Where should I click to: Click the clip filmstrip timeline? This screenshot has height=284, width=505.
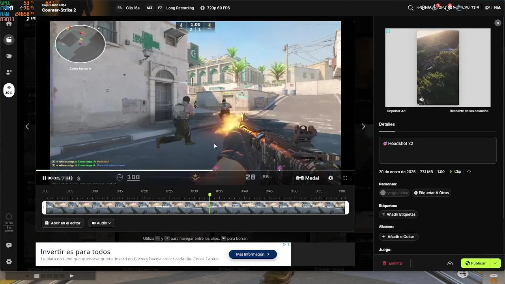195,208
